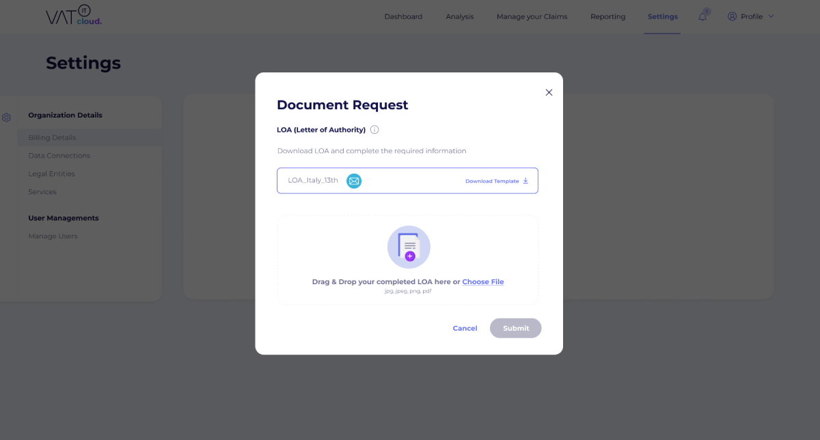Click the LOA_Italy_13th file field
The image size is (820, 440).
[x=313, y=180]
